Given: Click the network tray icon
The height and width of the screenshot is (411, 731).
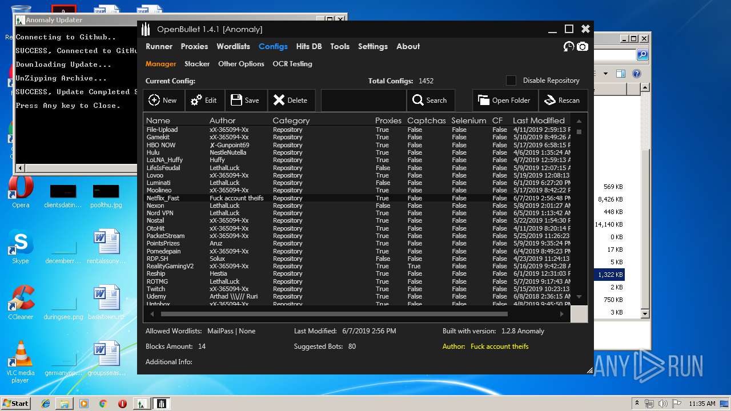Looking at the screenshot, I should click(649, 404).
